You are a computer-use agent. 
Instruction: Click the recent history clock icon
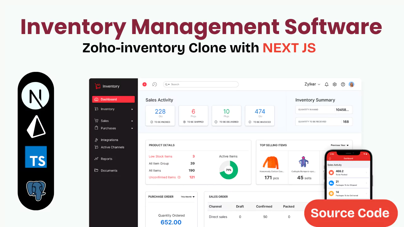click(154, 84)
